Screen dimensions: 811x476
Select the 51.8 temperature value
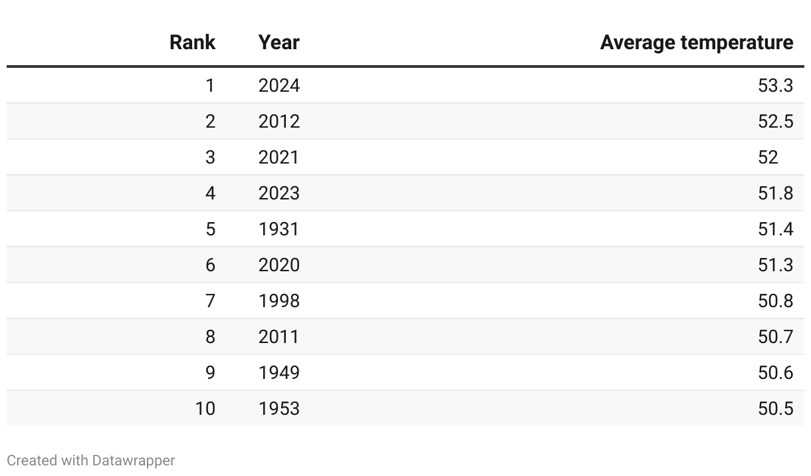coord(776,193)
